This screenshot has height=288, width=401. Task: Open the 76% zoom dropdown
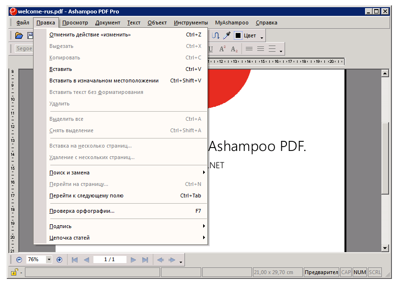49,260
